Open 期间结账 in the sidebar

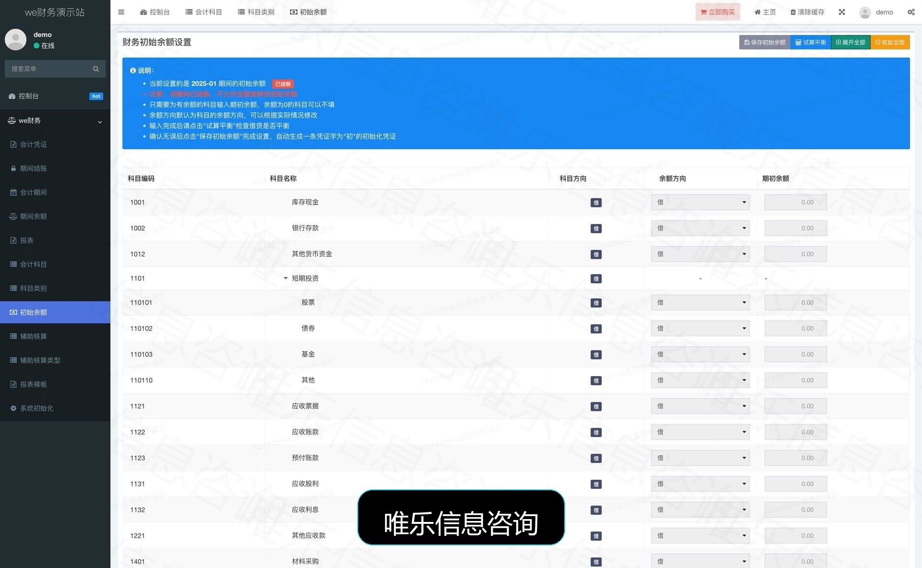point(55,168)
